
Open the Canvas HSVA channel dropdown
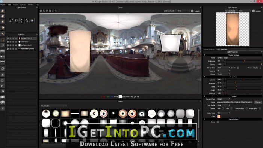(184, 11)
